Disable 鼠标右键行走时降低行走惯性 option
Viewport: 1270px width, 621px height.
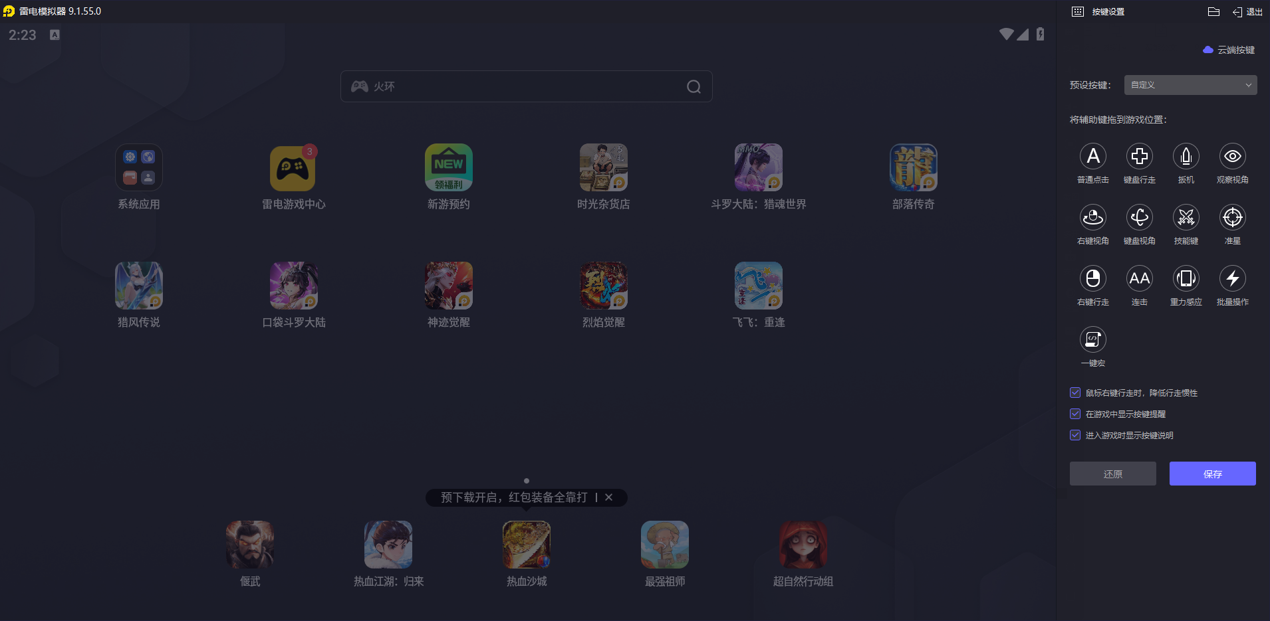[x=1075, y=393]
